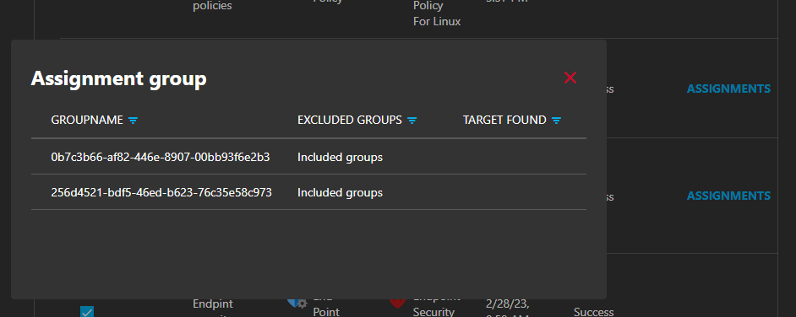This screenshot has width=796, height=317.
Task: Filter the TARGET FOUND column
Action: coord(556,121)
